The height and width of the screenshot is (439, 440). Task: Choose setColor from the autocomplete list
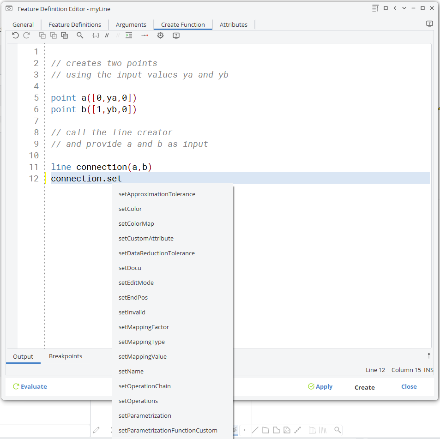173,209
